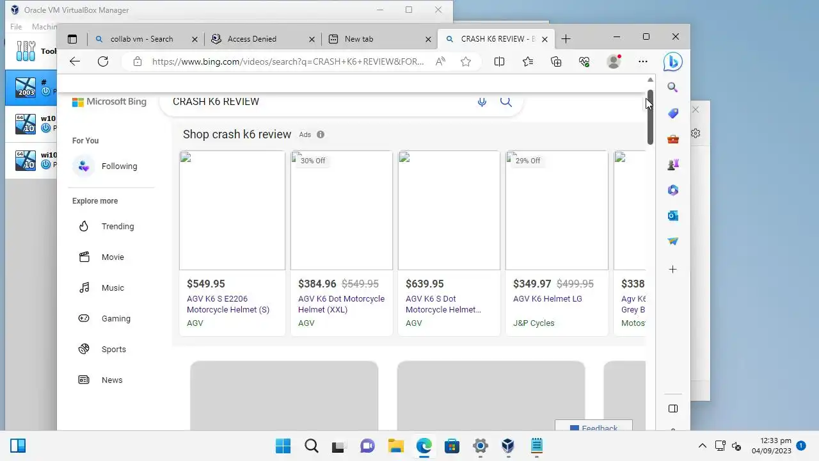Open sidebar Drop paper plane icon
819x461 pixels.
point(672,241)
